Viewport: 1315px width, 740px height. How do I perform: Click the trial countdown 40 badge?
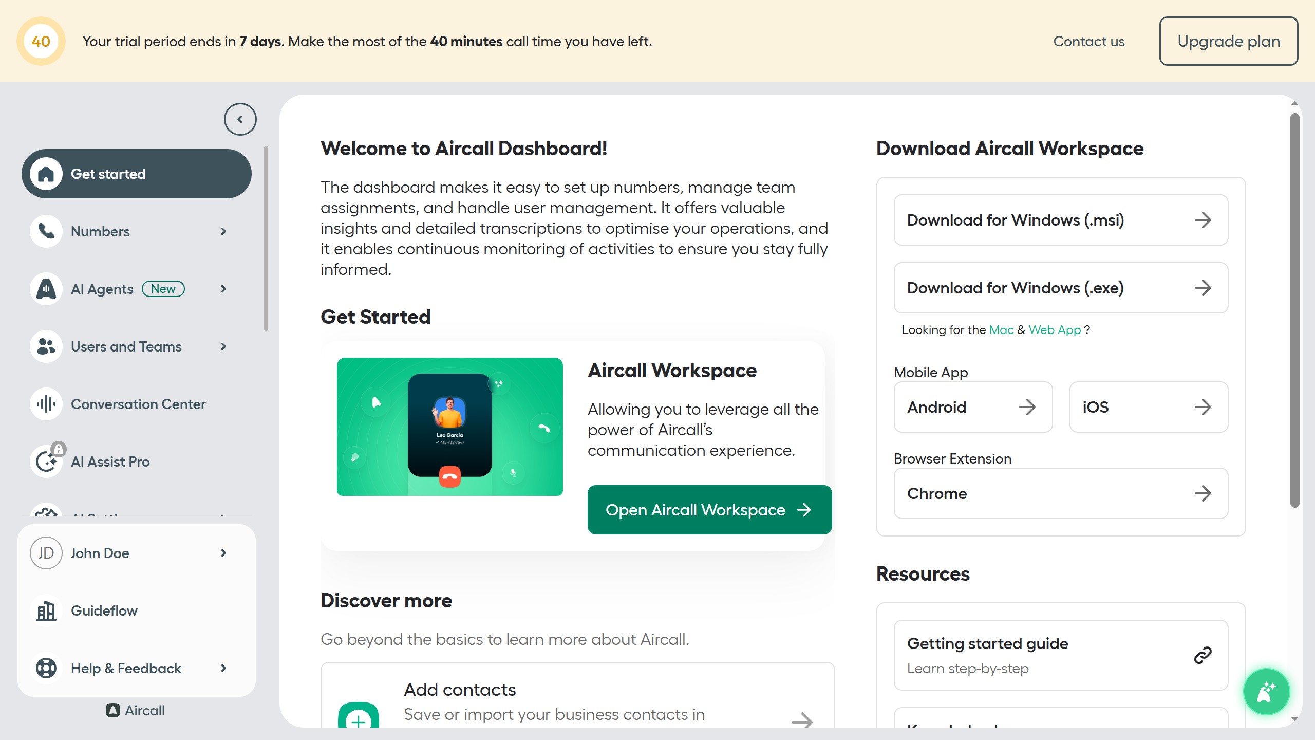tap(41, 41)
